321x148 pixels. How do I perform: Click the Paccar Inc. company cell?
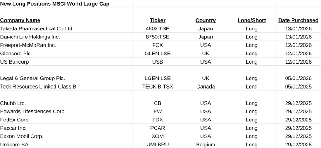pos(13,128)
